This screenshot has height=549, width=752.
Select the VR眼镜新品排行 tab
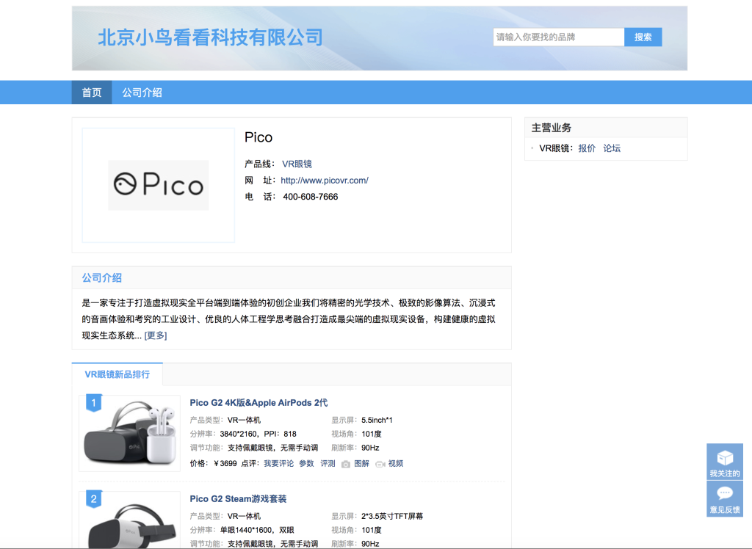[x=117, y=374]
